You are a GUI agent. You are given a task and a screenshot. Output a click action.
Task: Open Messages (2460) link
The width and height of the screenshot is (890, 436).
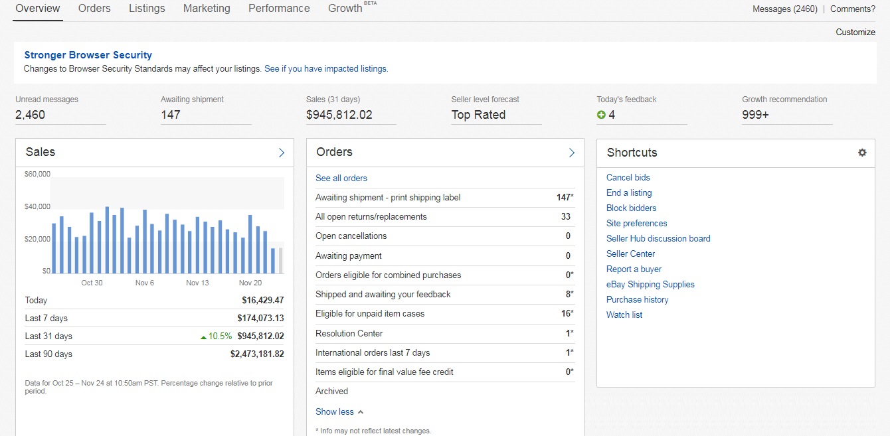[x=784, y=9]
